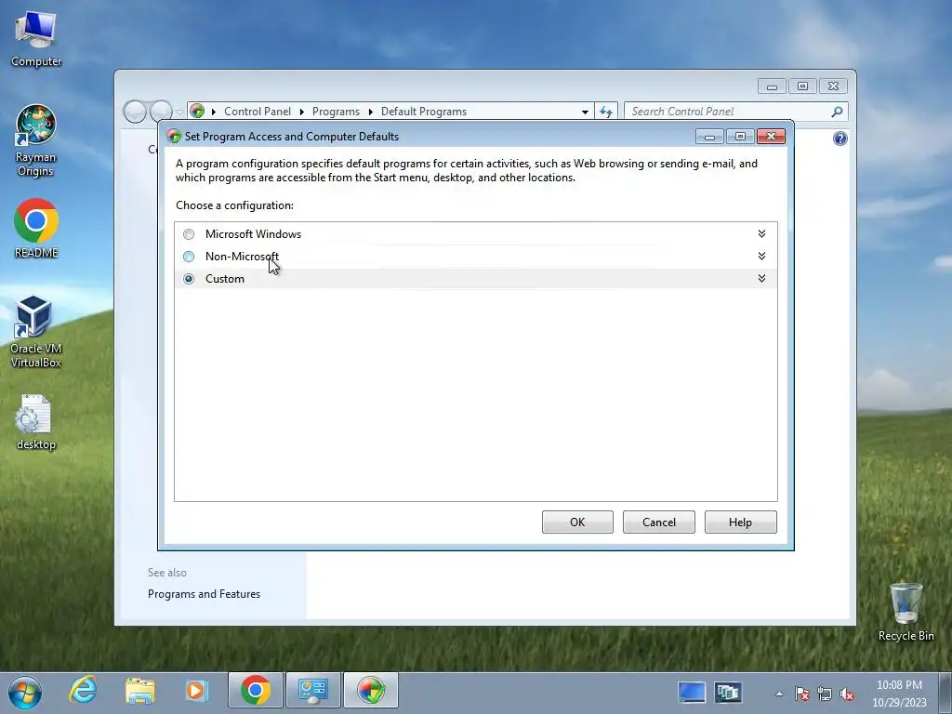This screenshot has height=714, width=952.
Task: Navigate forward in Control Panel window
Action: click(161, 112)
